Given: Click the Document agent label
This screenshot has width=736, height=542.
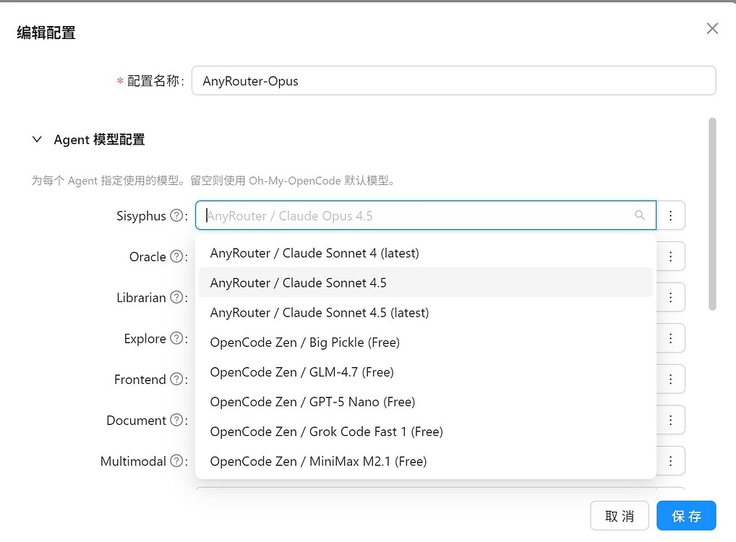Looking at the screenshot, I should 136,420.
